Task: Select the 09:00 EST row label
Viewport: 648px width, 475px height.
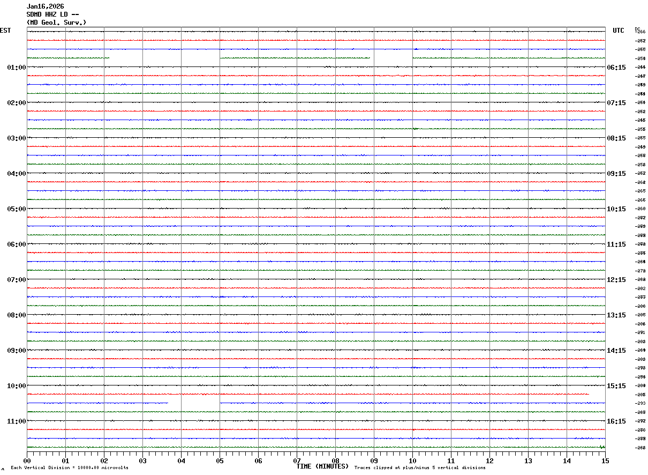Action: 17,351
